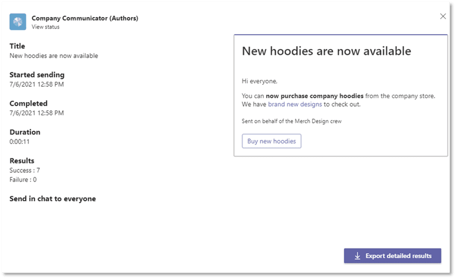This screenshot has height=279, width=456.
Task: Click the Company Communicator (Authors) header title
Action: pos(85,18)
